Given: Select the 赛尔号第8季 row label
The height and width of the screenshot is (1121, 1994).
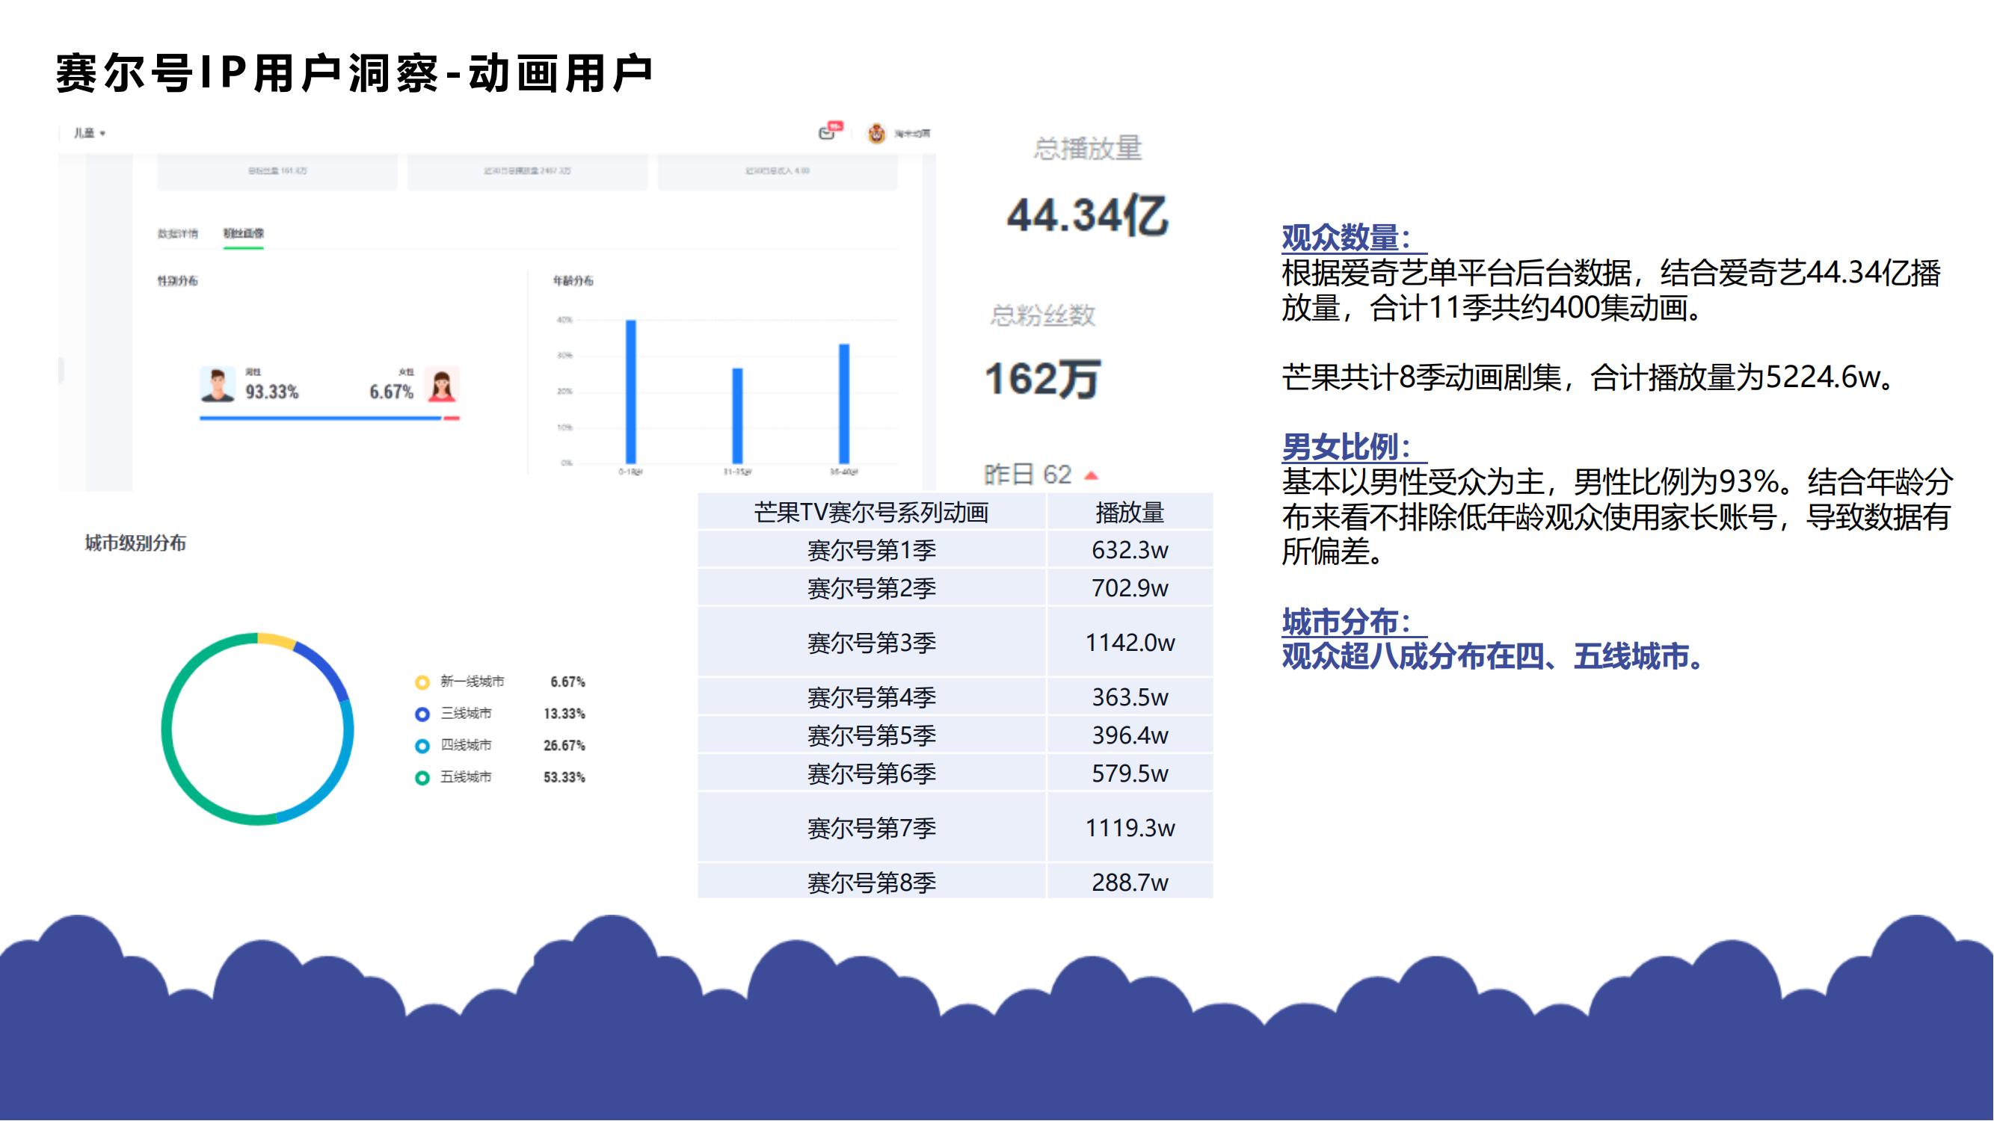Looking at the screenshot, I should (x=872, y=882).
